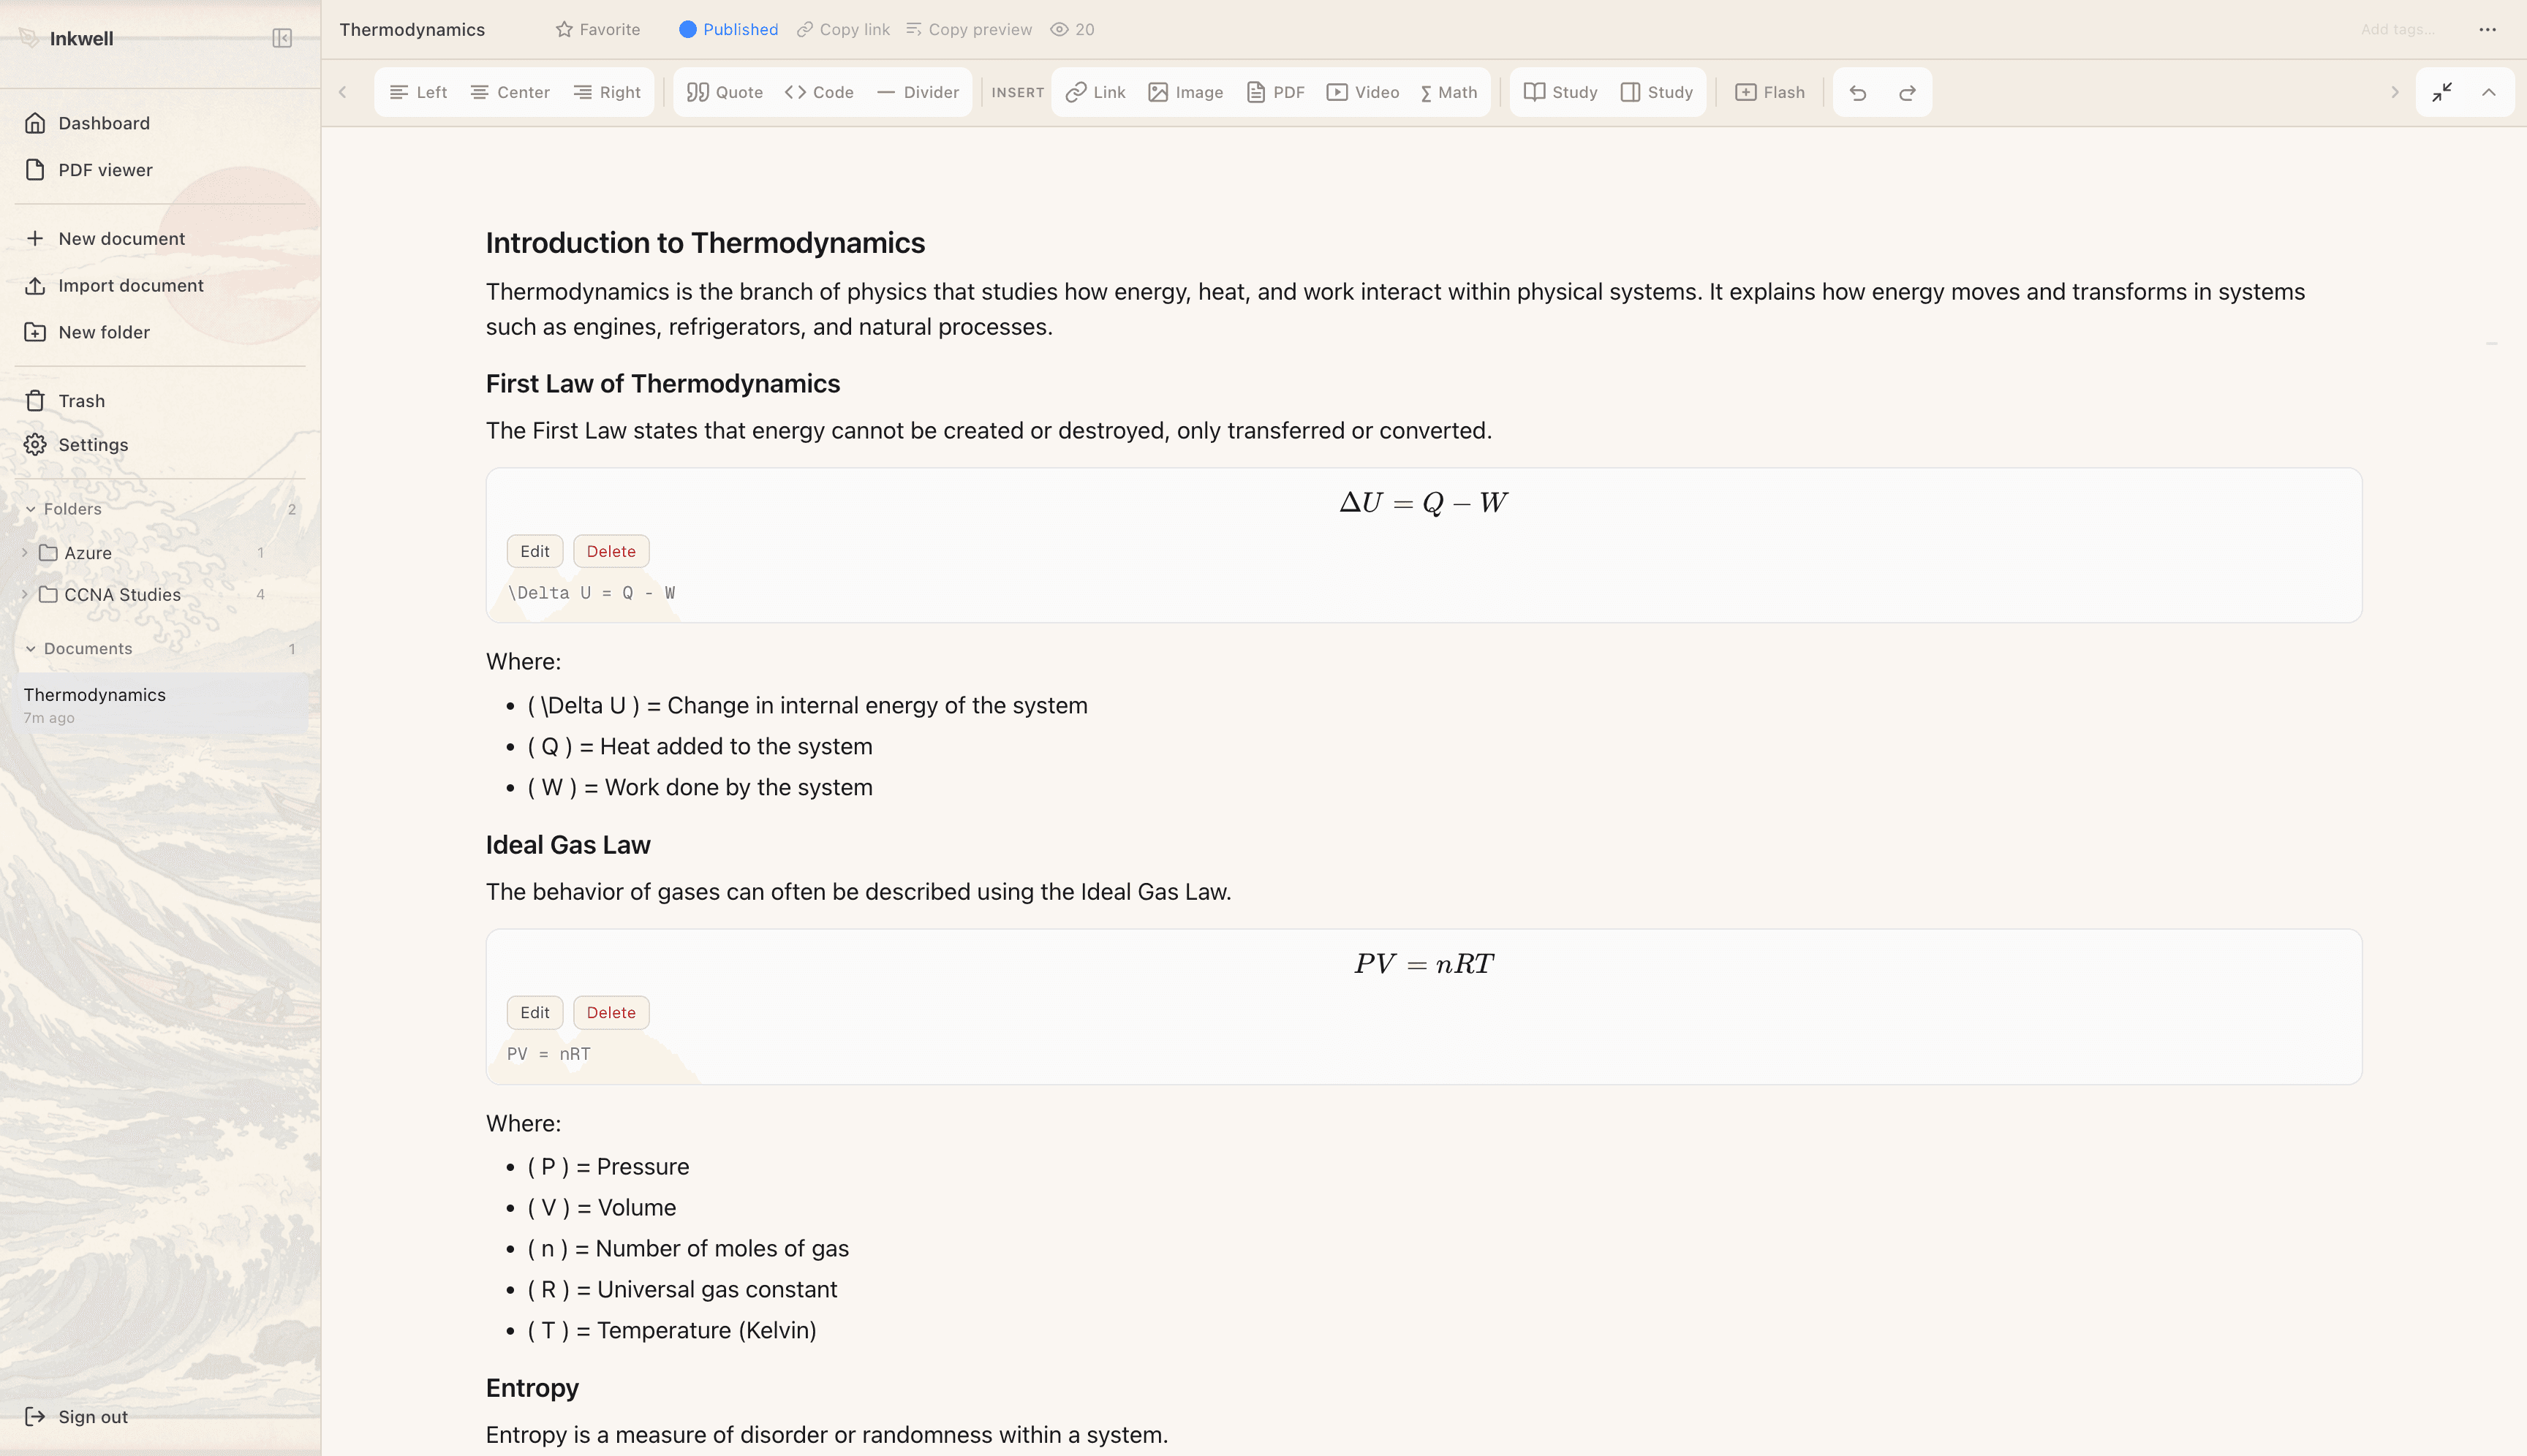Collapse the Documents section
2527x1456 pixels.
pyautogui.click(x=29, y=648)
